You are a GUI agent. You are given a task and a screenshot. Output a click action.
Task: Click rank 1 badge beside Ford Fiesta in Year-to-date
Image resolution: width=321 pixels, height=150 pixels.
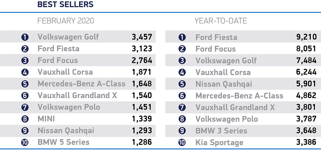(x=182, y=37)
